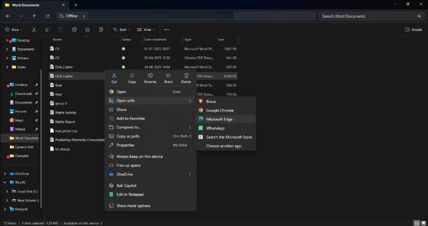Click Show more options
The height and width of the screenshot is (226, 428).
point(133,206)
